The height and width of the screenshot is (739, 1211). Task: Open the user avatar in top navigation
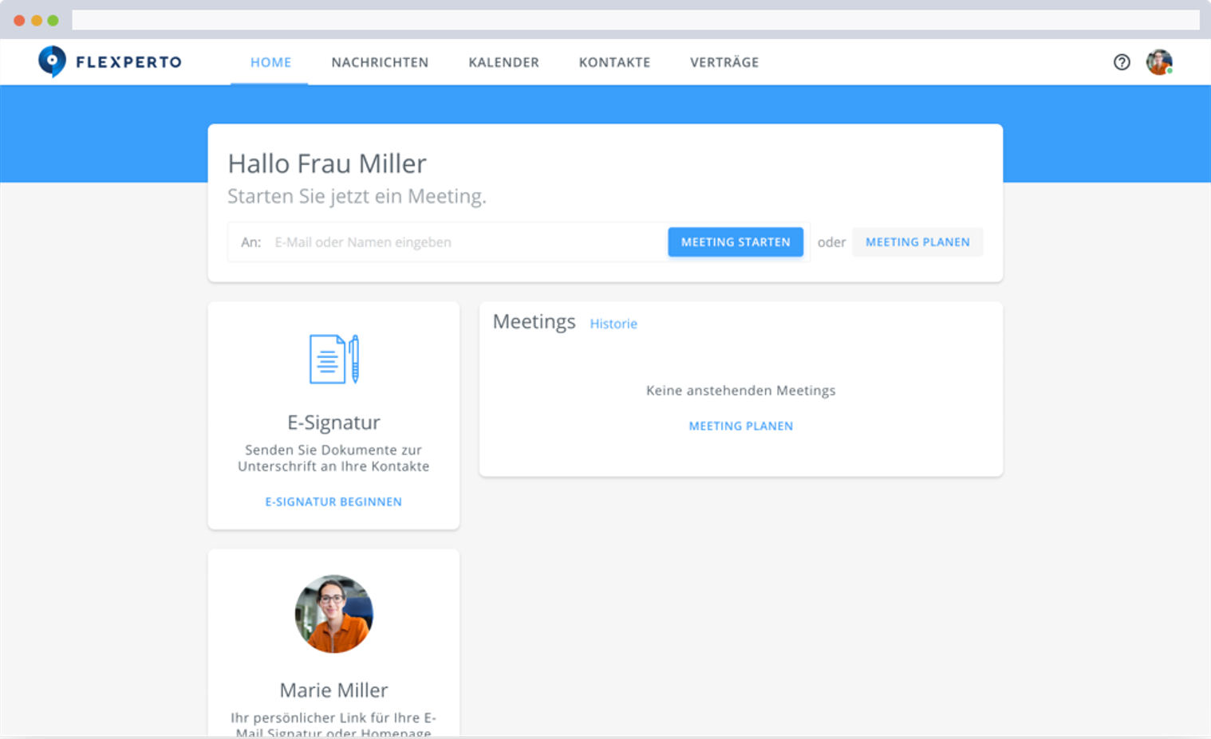[x=1158, y=62]
